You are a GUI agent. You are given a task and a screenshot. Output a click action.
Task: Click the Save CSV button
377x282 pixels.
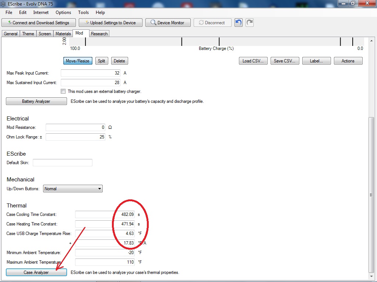coord(285,61)
